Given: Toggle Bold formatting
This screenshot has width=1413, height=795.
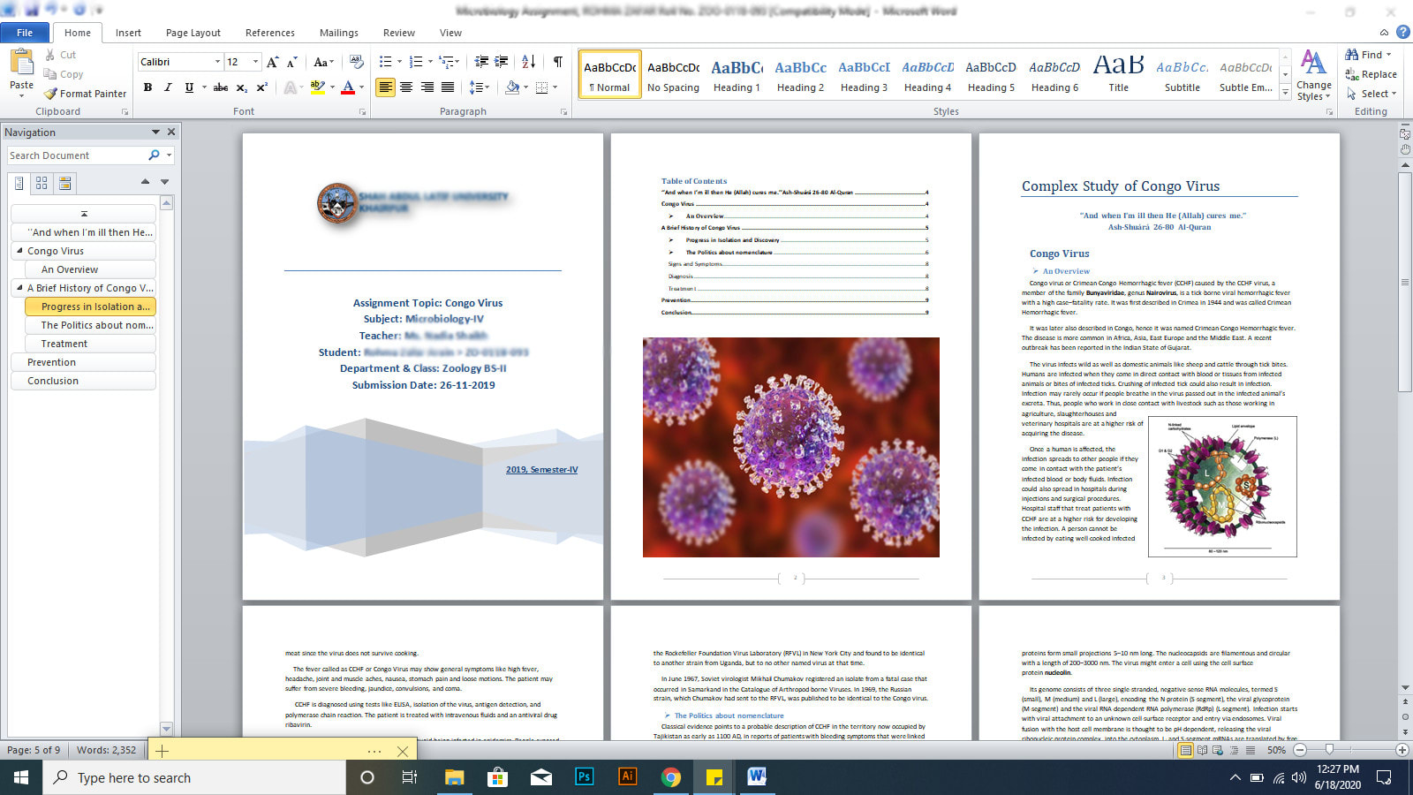Looking at the screenshot, I should pyautogui.click(x=147, y=87).
